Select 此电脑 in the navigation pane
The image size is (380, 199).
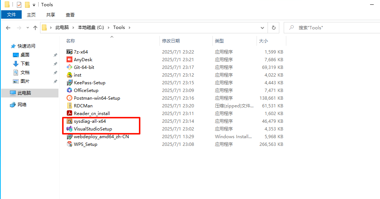pyautogui.click(x=30, y=93)
